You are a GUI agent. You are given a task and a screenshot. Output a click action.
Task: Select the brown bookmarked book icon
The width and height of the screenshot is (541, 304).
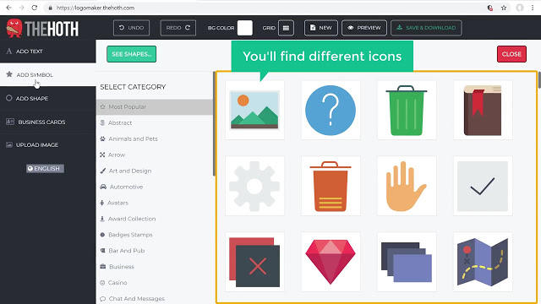[483, 111]
